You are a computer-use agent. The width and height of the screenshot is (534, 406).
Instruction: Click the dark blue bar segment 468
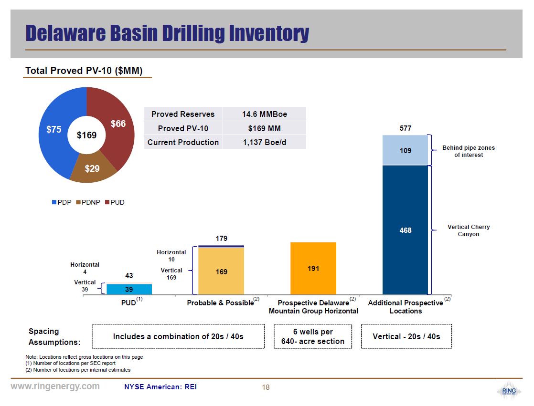tap(405, 230)
